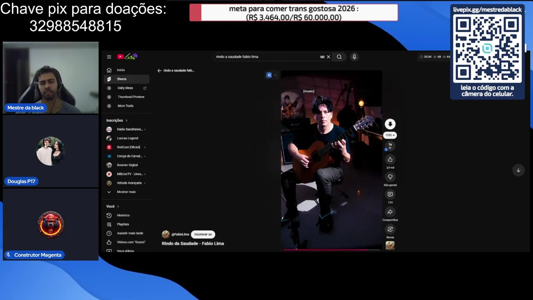The image size is (533, 300).
Task: Click the blue IQ extension badge
Action: tap(269, 75)
